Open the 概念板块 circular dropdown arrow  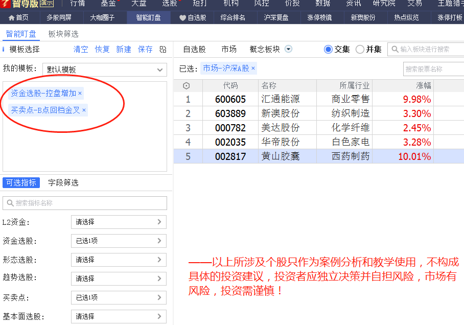(289, 49)
